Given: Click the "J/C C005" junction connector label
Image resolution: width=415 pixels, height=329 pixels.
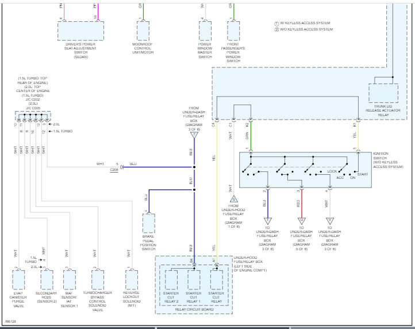Looking at the screenshot, I should tap(33, 108).
